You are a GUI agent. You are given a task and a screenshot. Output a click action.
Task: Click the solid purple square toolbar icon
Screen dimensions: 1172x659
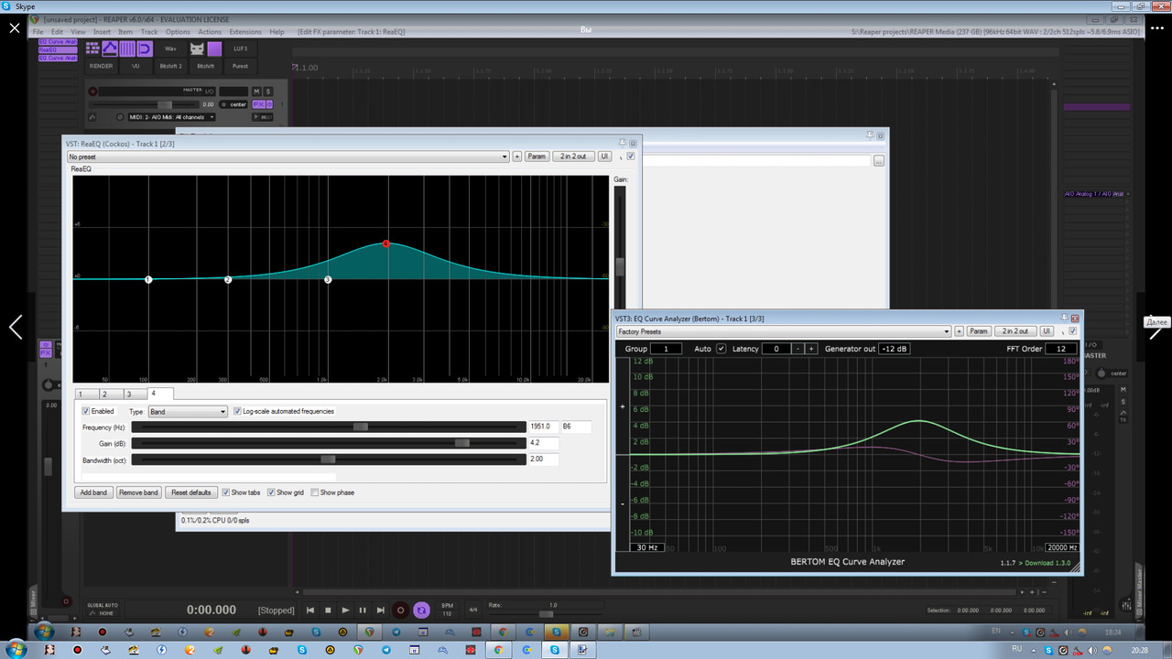tap(214, 49)
